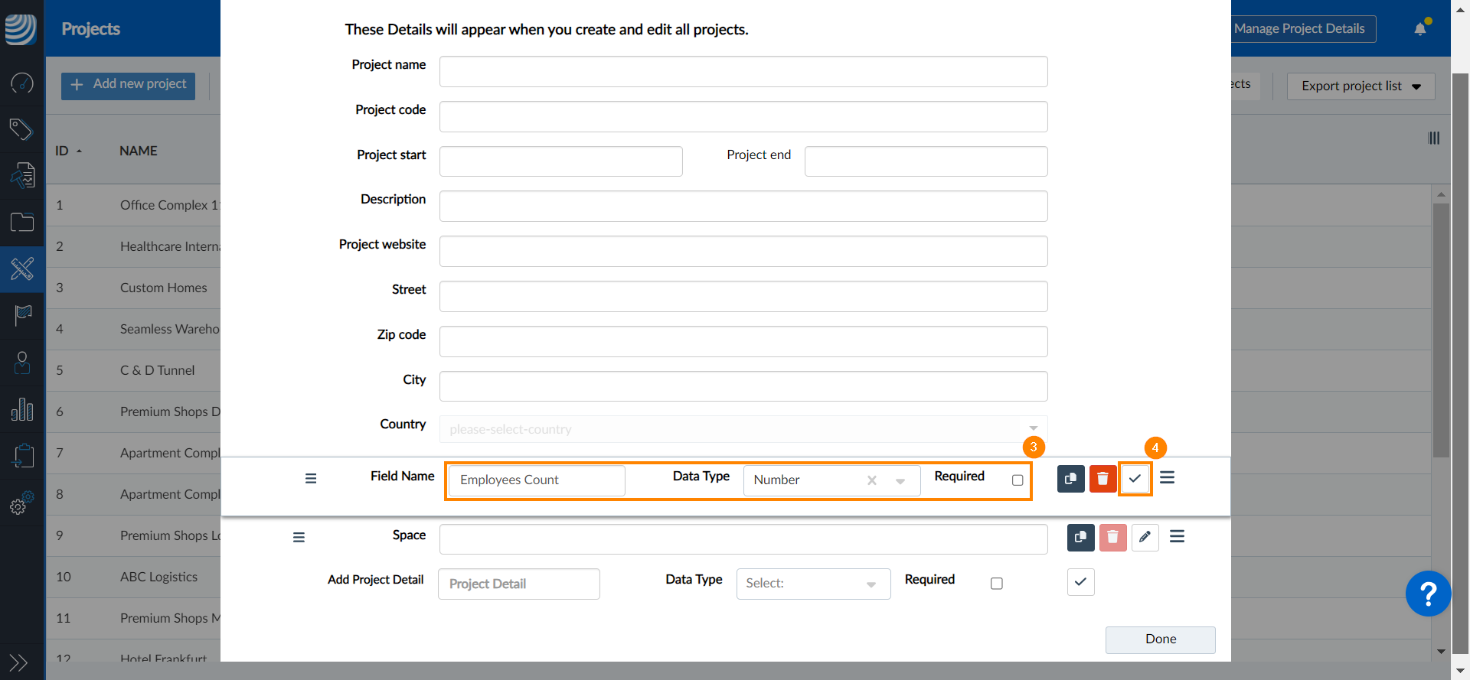Viewport: 1470px width, 680px height.
Task: Open settings gear in left sidebar
Action: (21, 503)
